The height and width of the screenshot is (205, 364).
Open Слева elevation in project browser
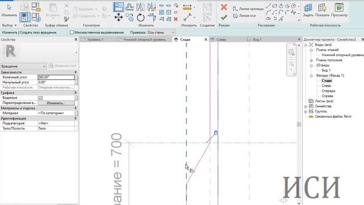[x=326, y=86]
